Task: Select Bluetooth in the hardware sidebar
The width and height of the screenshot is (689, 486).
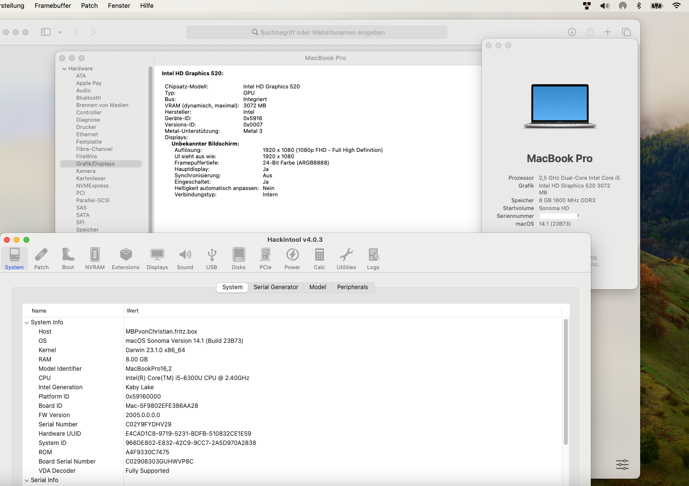Action: coord(88,98)
